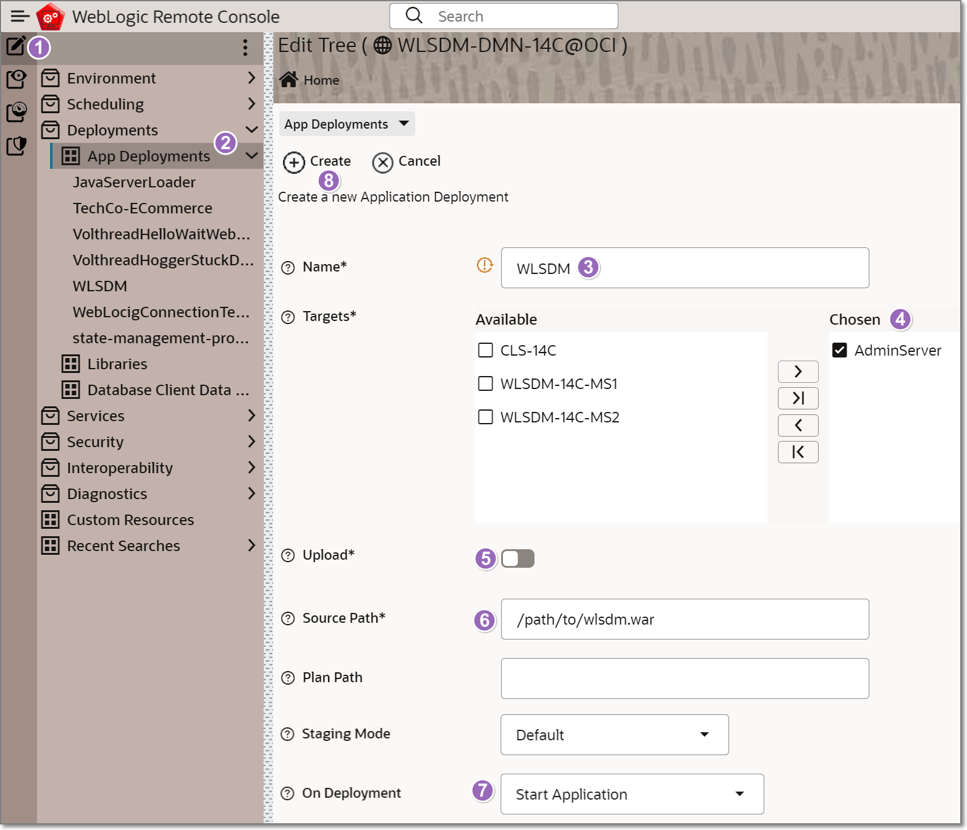The height and width of the screenshot is (830, 967).
Task: Uncheck the AdminServer chosen checkbox
Action: click(840, 350)
